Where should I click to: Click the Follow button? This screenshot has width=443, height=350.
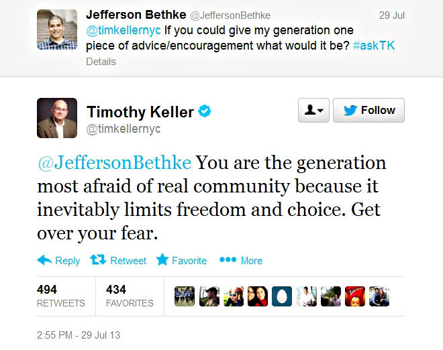point(368,111)
